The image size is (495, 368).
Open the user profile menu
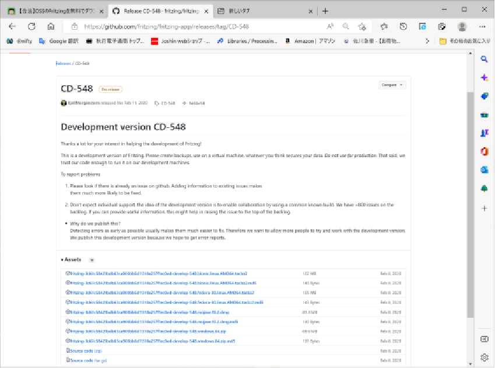[462, 26]
